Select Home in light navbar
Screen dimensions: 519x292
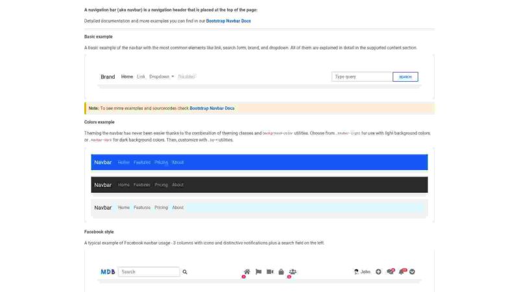tap(124, 208)
